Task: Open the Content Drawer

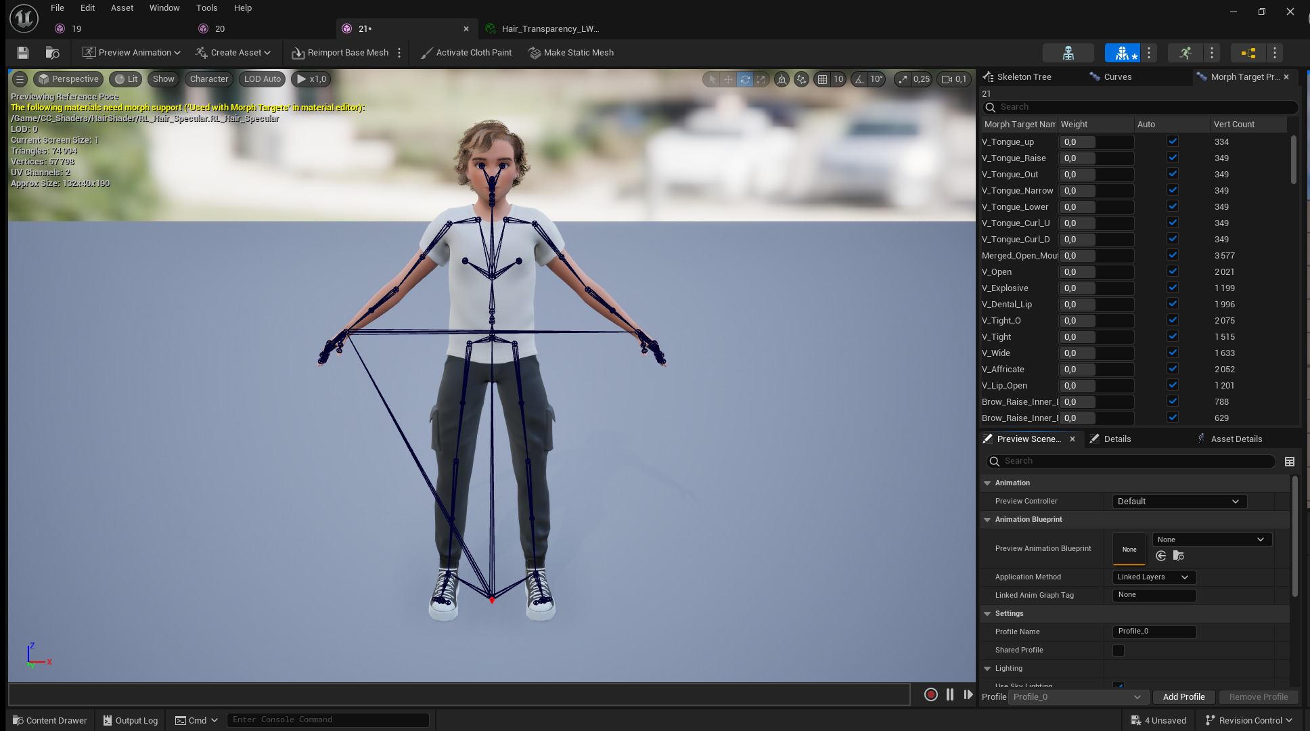Action: (50, 721)
